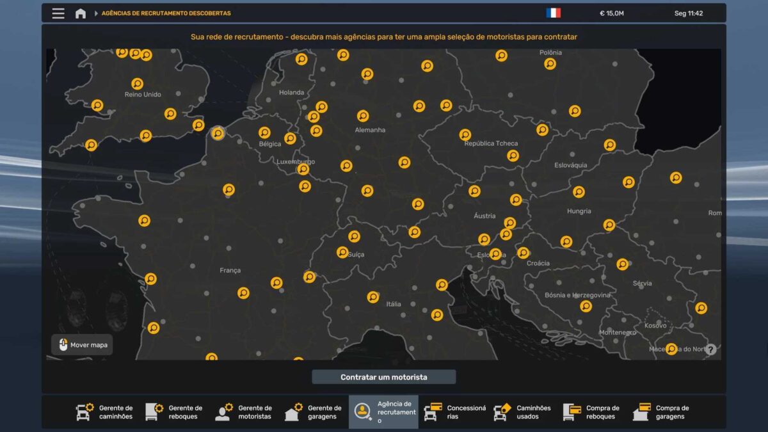
Task: Go to home screen icon
Action: click(x=81, y=13)
